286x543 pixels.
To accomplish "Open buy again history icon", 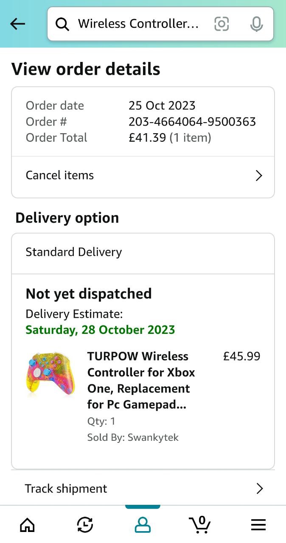I will point(85,525).
